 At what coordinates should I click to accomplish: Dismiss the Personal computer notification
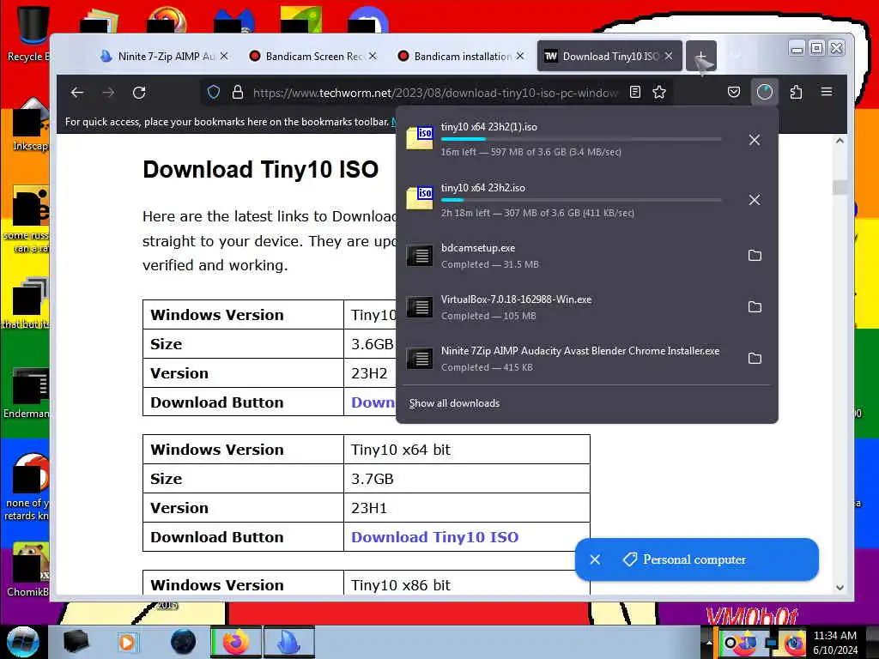[x=595, y=559]
